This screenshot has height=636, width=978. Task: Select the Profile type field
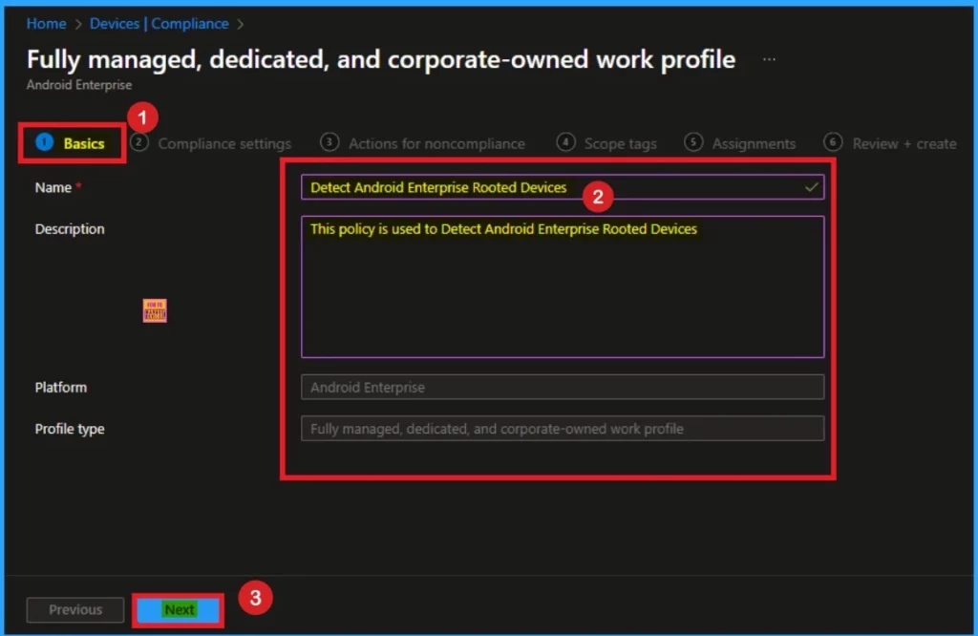coord(562,429)
